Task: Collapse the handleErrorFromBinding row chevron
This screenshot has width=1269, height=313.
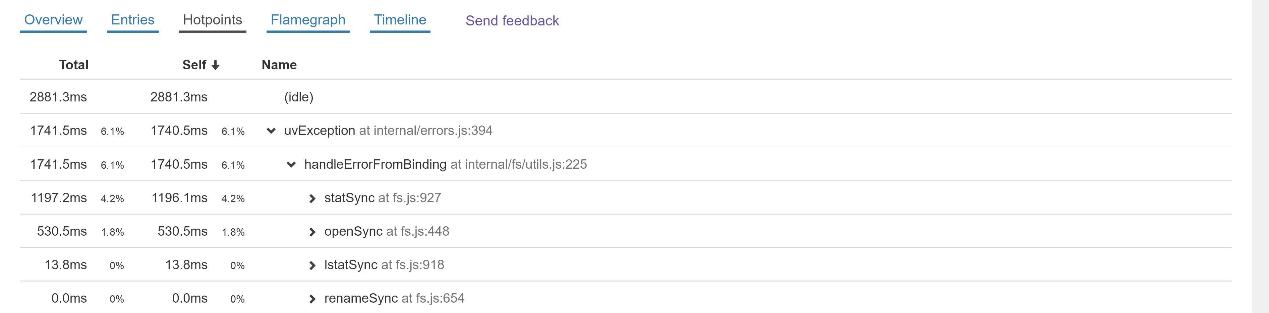Action: (291, 164)
